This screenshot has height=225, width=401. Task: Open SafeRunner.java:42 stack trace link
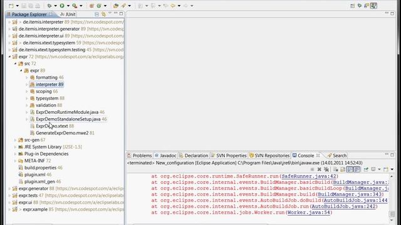[x=309, y=176]
